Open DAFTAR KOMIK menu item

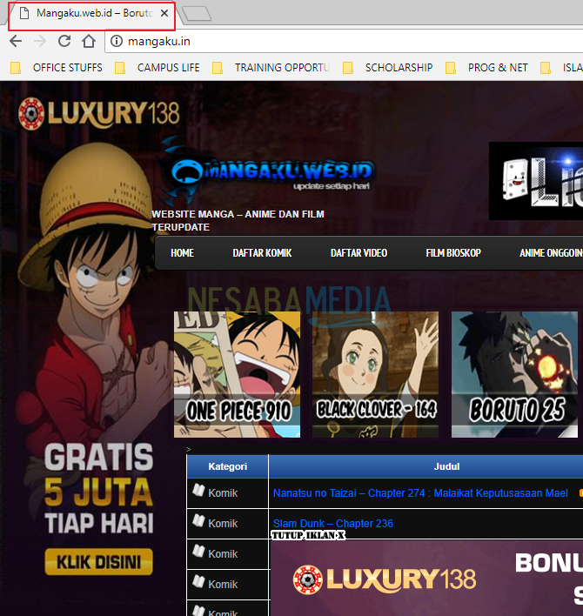point(262,253)
